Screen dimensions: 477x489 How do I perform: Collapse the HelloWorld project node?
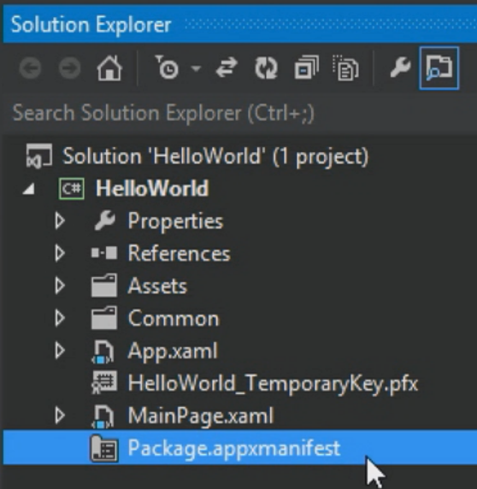point(29,189)
